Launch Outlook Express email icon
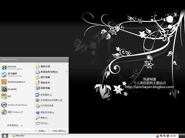This screenshot has width=185, height=138. coord(4,75)
